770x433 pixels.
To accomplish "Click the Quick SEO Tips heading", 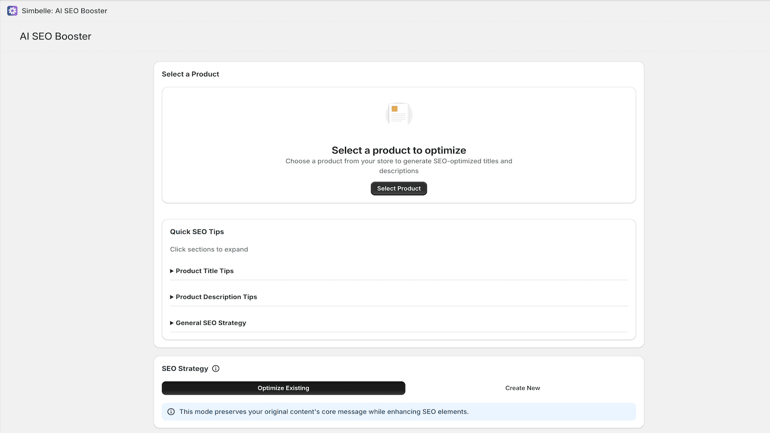I will point(197,231).
